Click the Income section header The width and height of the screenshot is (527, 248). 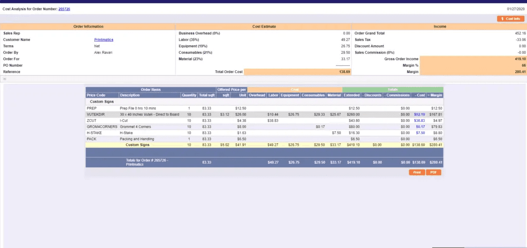[440, 27]
